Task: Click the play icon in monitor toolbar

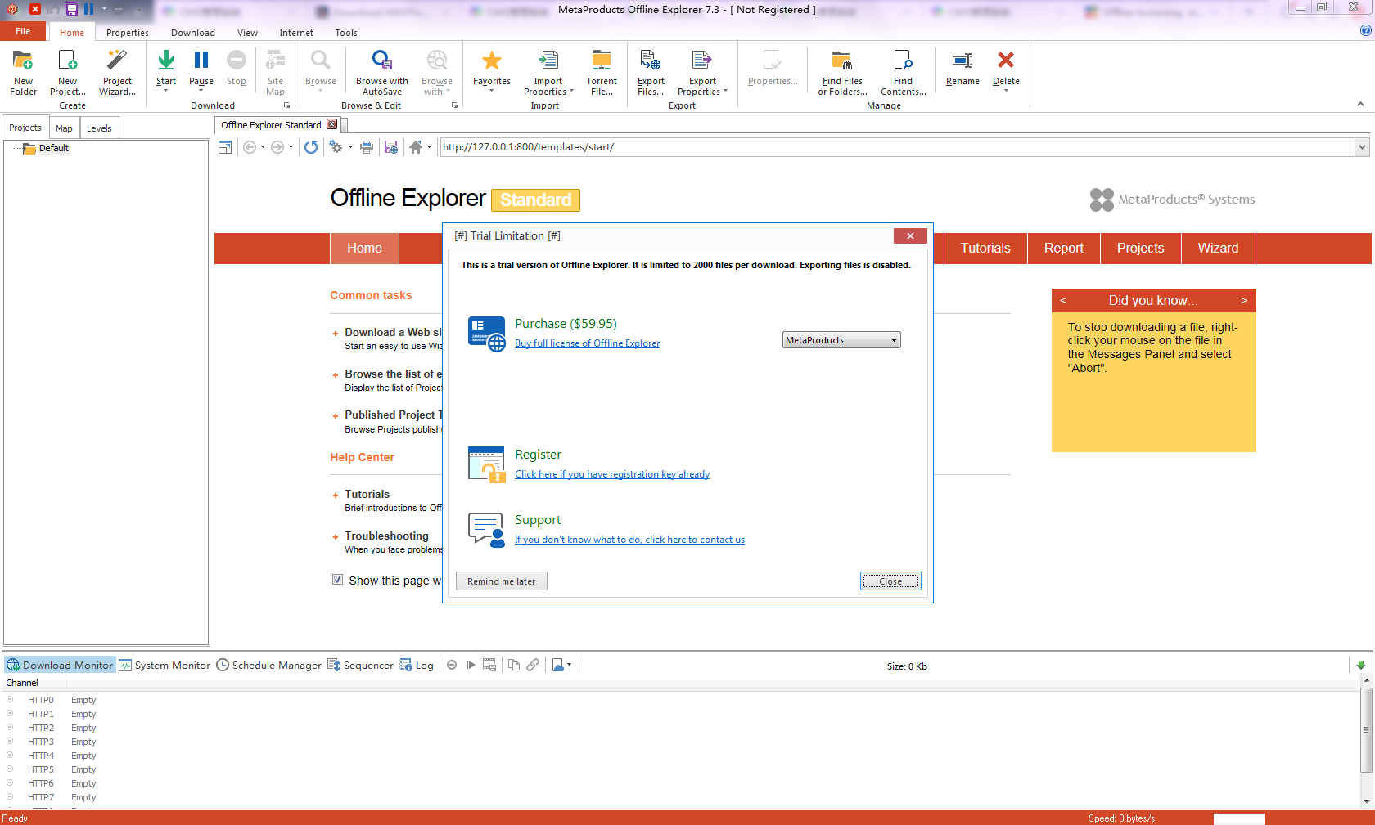Action: (x=471, y=665)
